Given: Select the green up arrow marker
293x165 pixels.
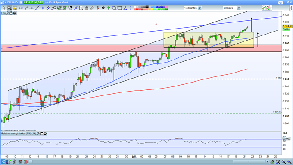Looking at the screenshot, I should click(x=109, y=8).
